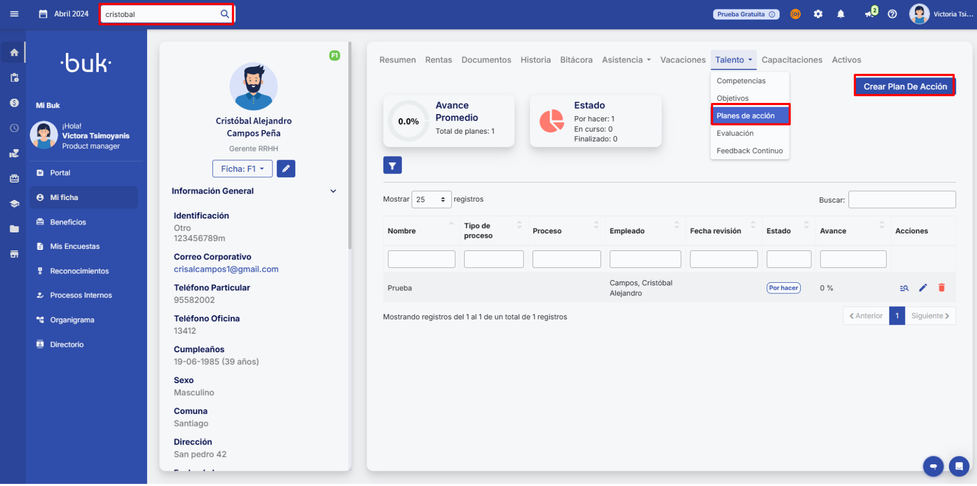Collapse the Información General section
Screen dimensions: 977x486
point(333,191)
